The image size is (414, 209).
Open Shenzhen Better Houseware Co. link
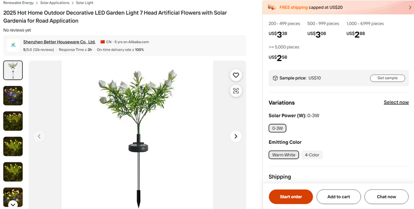59,41
